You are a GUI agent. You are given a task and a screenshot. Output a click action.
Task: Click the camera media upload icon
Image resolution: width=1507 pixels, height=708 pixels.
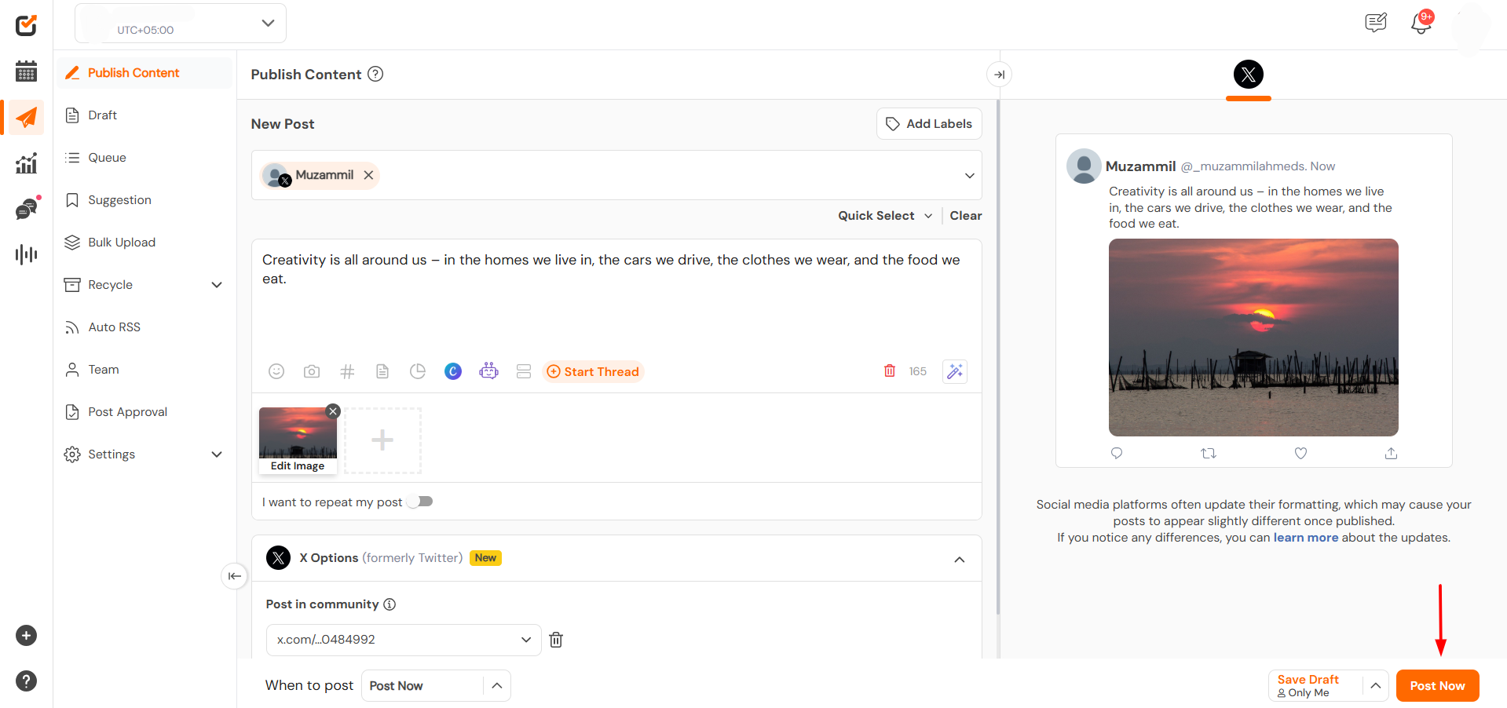coord(312,371)
